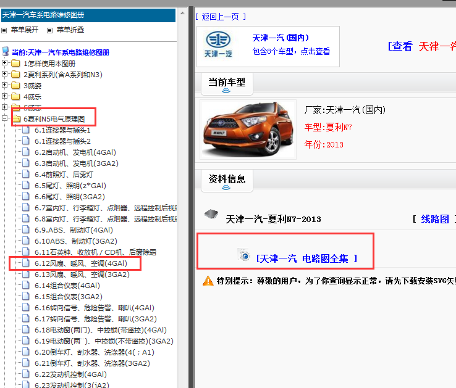456x388 pixels.
Task: Click 菜单折叠 to collapse all menus
Action: tap(70, 30)
